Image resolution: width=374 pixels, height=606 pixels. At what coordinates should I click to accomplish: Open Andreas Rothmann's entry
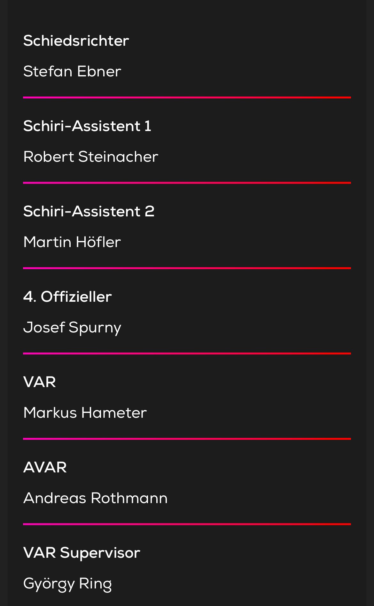pos(96,498)
